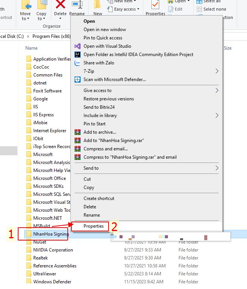Click the WinRAR icon beside Add to archive
The width and height of the screenshot is (247, 289).
point(78,132)
